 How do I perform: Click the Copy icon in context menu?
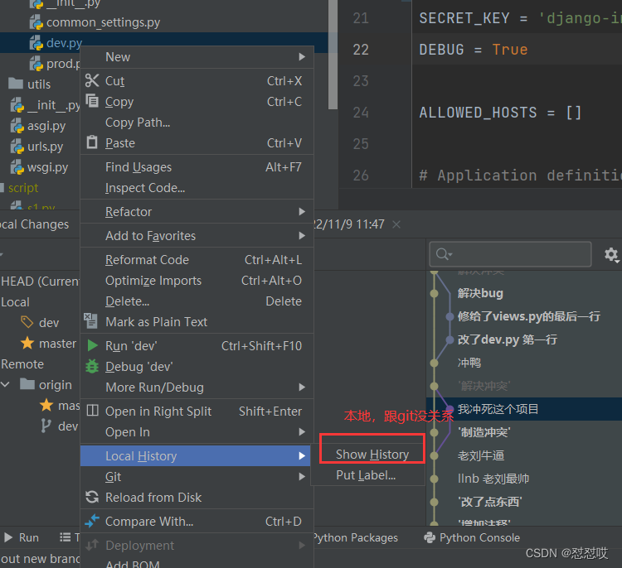coord(92,101)
